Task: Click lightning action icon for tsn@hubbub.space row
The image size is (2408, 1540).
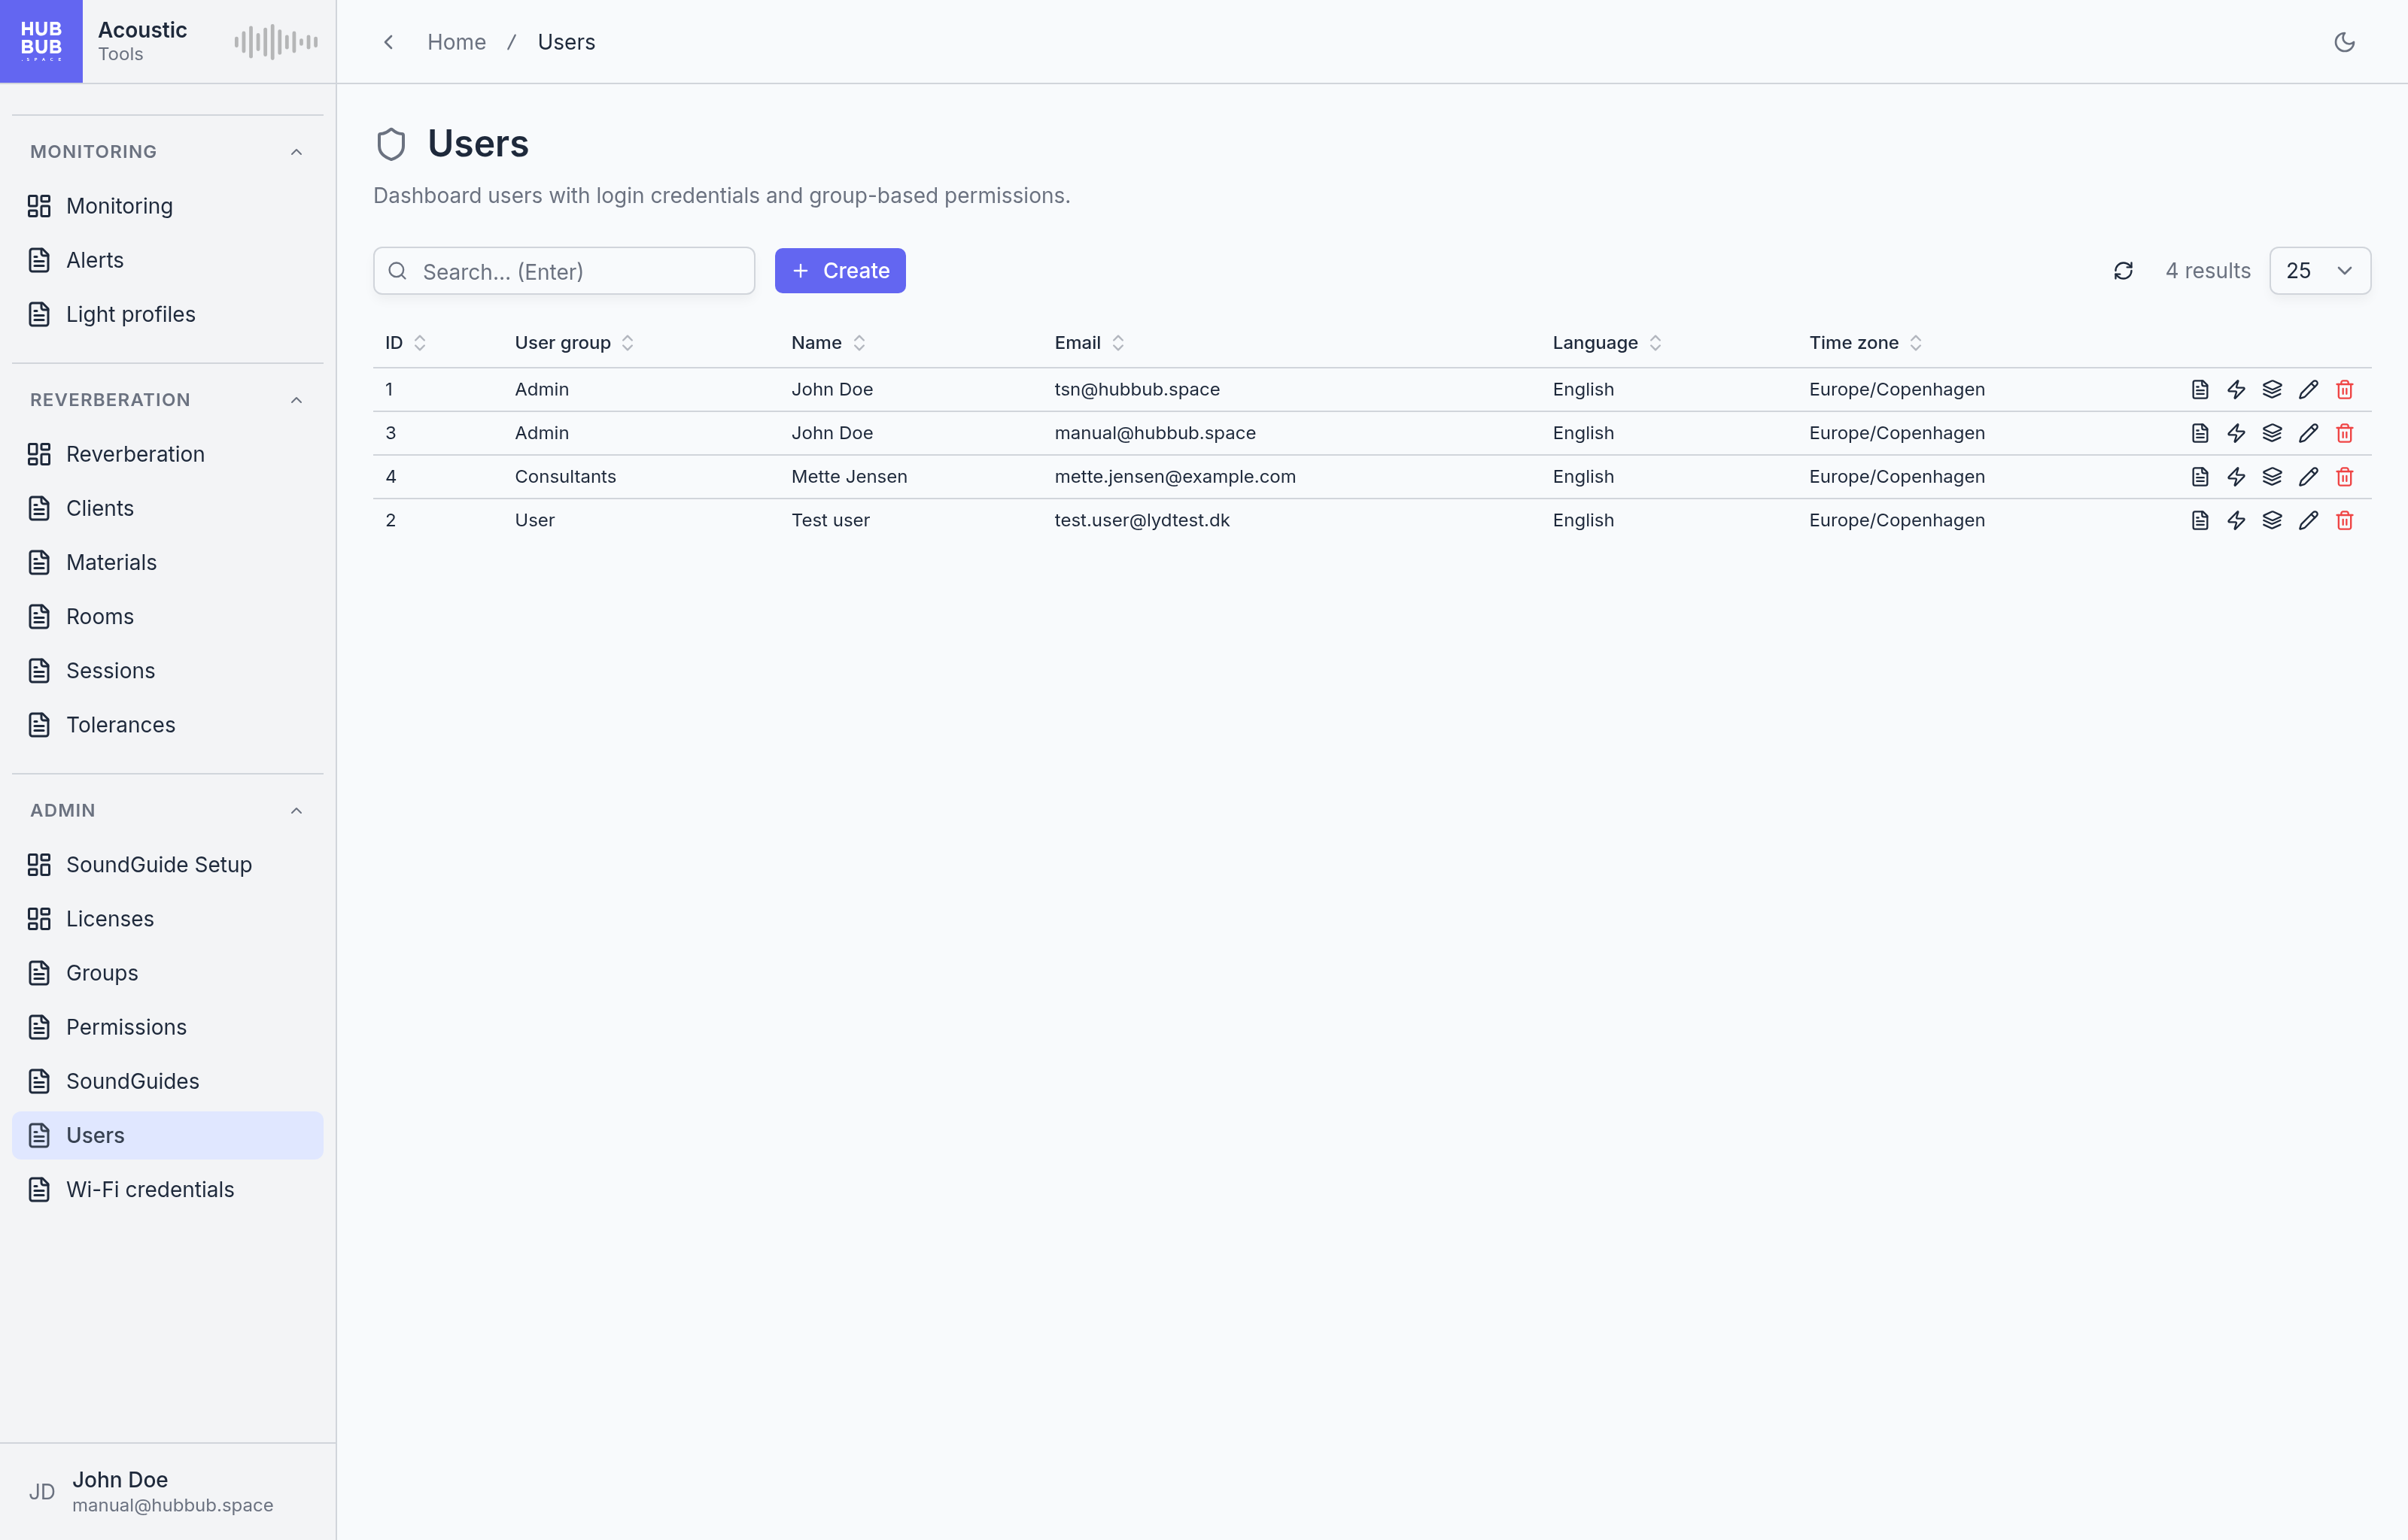Action: [x=2236, y=389]
